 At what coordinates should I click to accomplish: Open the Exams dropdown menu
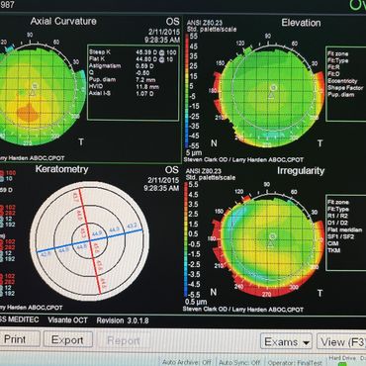[287, 342]
